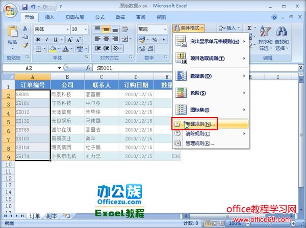306x228 pixels.
Task: Open the Clear Rules submenu
Action: 211,134
